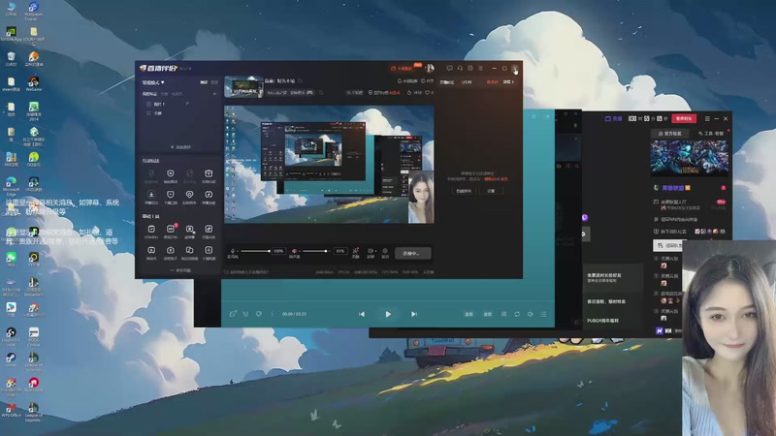Click the 直播中 live status button
Screen dimensions: 776x436
[x=413, y=253]
